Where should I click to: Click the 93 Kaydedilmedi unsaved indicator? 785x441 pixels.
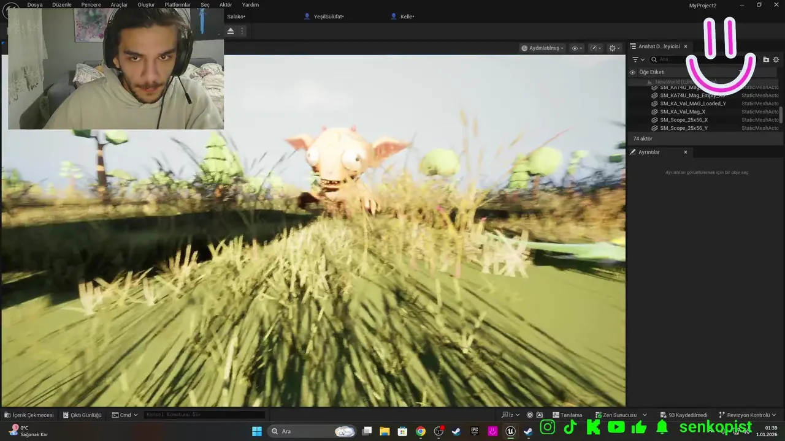click(x=683, y=415)
